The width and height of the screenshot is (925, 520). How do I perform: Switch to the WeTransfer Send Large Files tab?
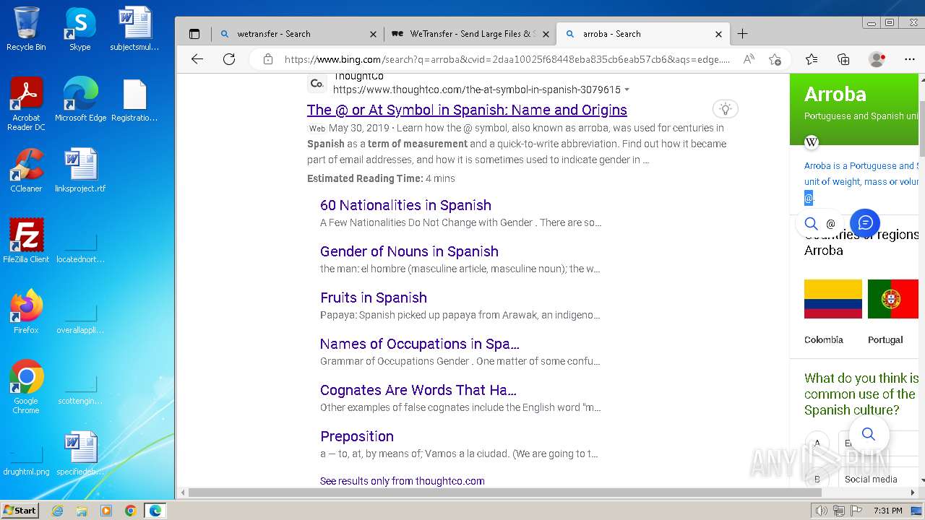(471, 34)
